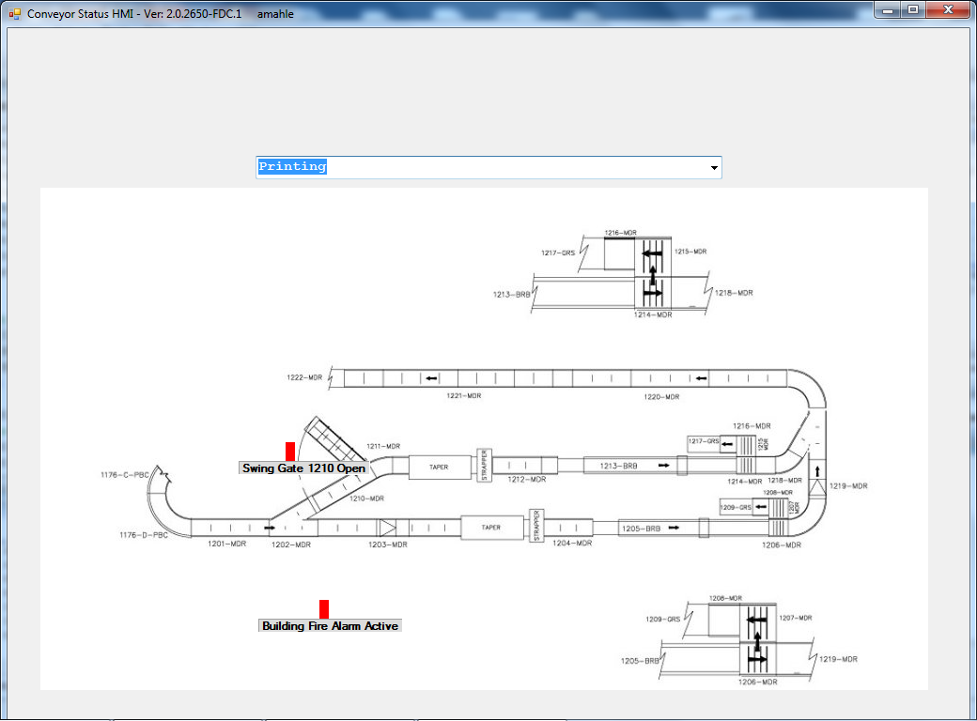Minimize the Conveyor Status HMI window

click(888, 10)
